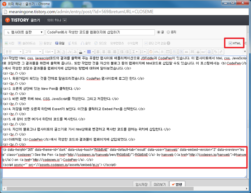The width and height of the screenshot is (251, 193).
Task: Justify text alignment
Action: [115, 52]
